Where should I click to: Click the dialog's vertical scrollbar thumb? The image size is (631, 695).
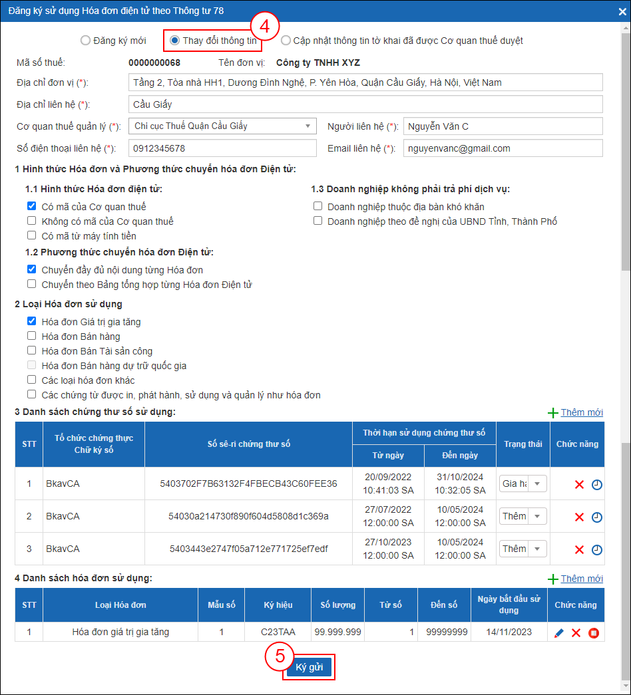(x=626, y=151)
